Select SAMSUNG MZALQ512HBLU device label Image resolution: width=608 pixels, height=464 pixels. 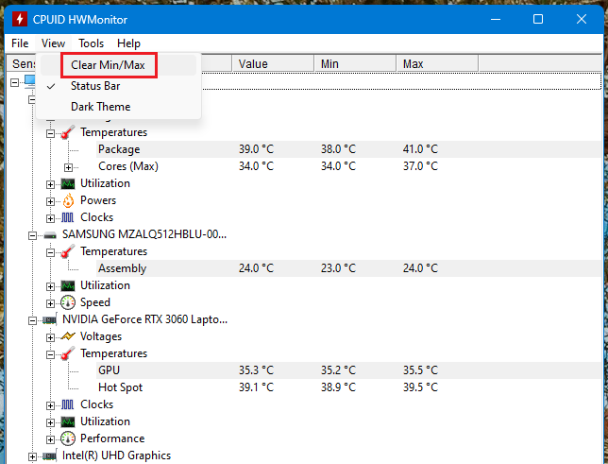(x=144, y=234)
